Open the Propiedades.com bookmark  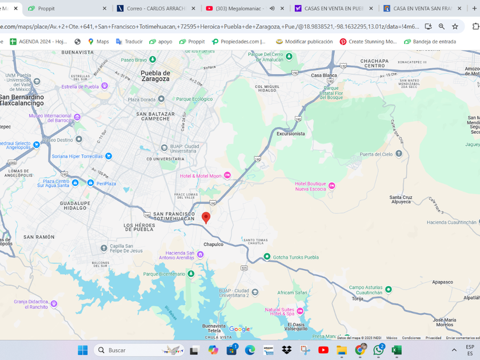click(239, 42)
